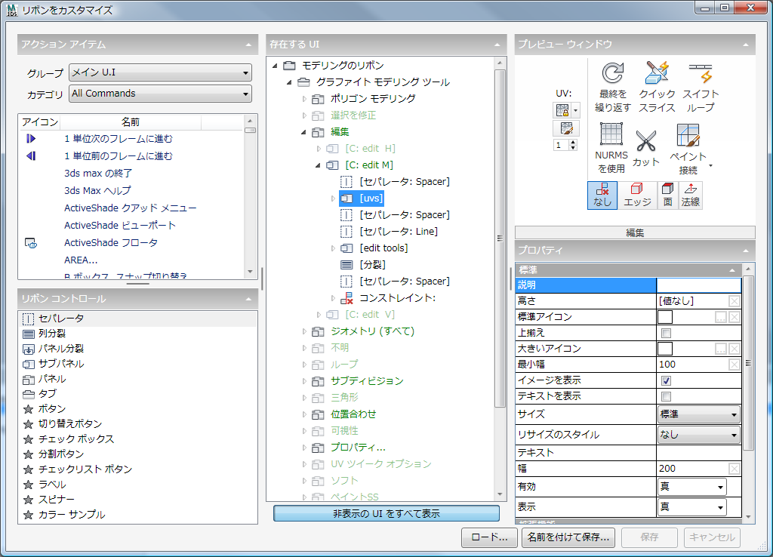Screen dimensions: 773x557
Task: Enable the テキストを表示 checkbox
Action: tap(666, 396)
